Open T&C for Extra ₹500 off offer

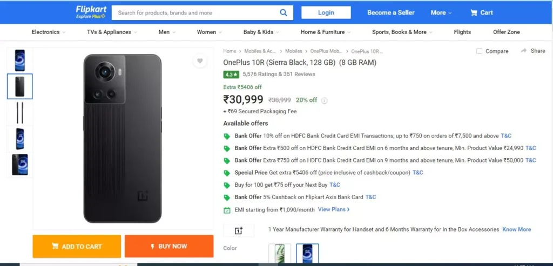pyautogui.click(x=531, y=148)
